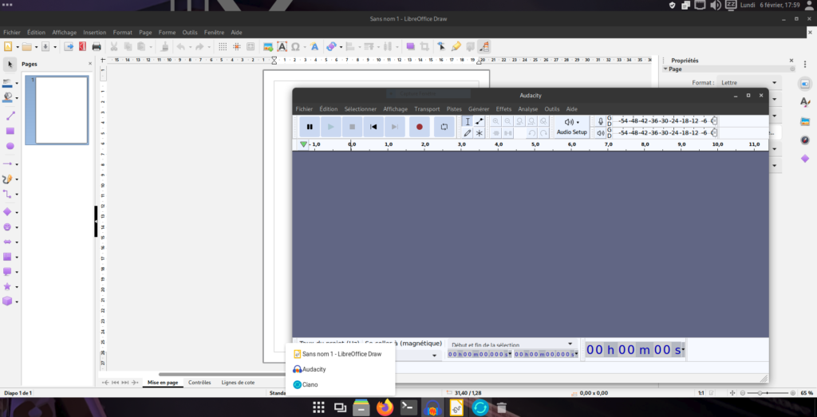This screenshot has width=817, height=417.
Task: Toggle the Crop image tool in Draw
Action: pyautogui.click(x=425, y=47)
